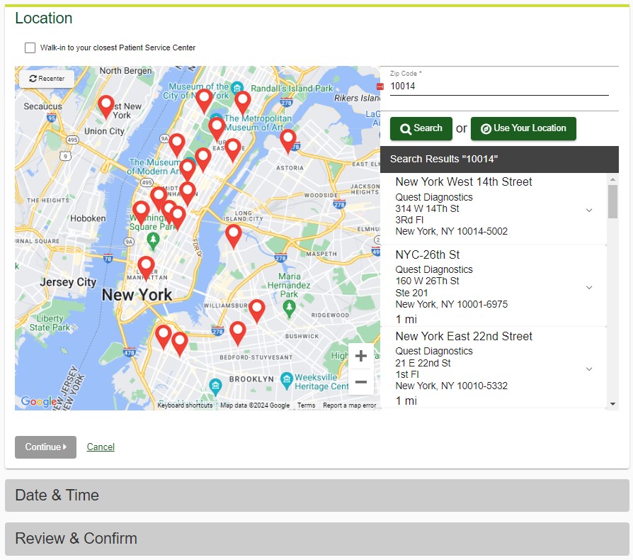The width and height of the screenshot is (633, 560).
Task: Click the green Search button
Action: point(421,128)
